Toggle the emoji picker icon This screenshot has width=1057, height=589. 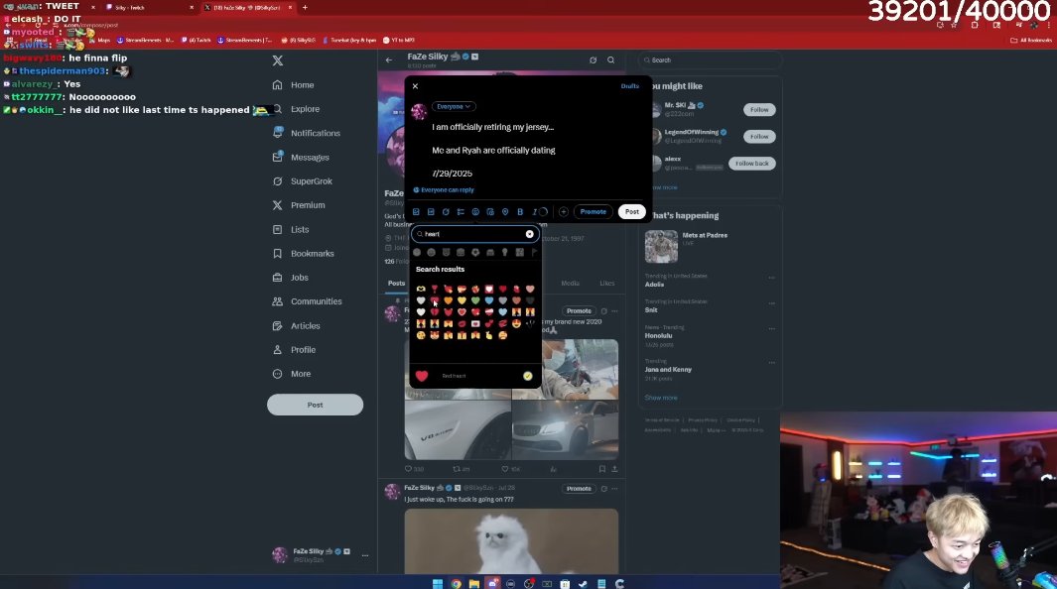tap(475, 212)
